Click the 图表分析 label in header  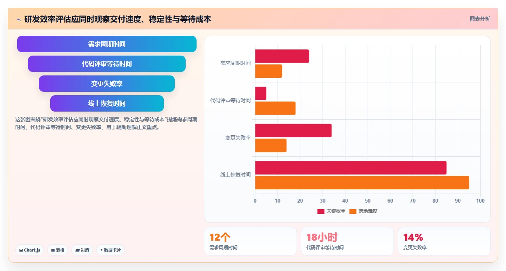coord(480,19)
